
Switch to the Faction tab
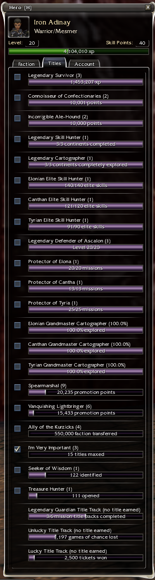tap(26, 64)
